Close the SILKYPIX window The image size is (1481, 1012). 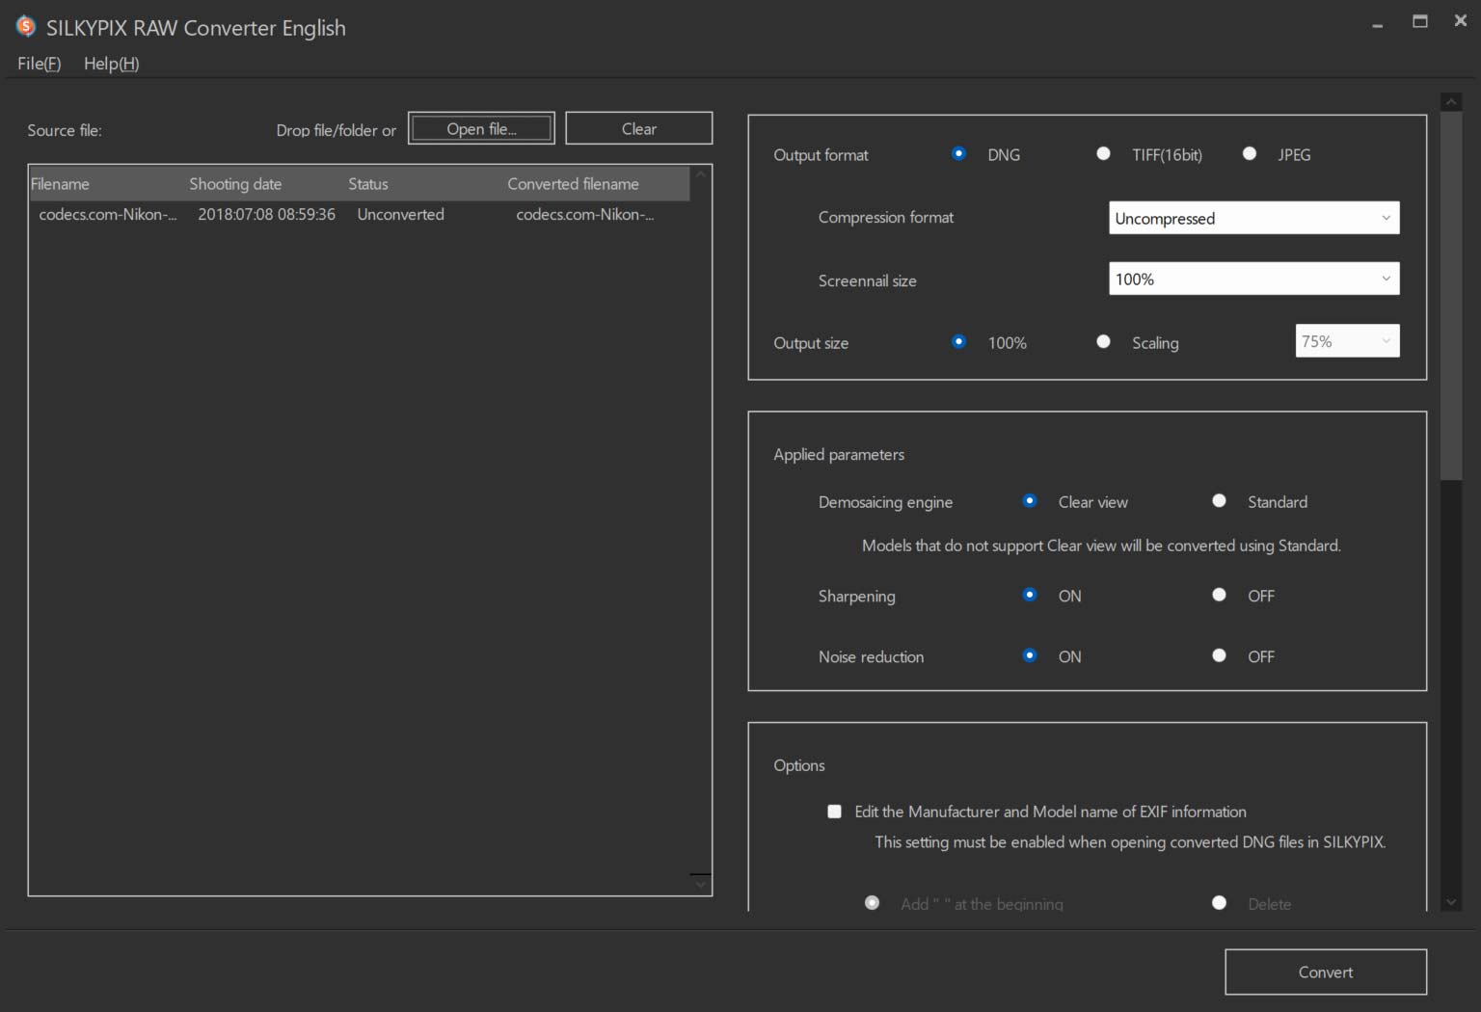(1460, 20)
